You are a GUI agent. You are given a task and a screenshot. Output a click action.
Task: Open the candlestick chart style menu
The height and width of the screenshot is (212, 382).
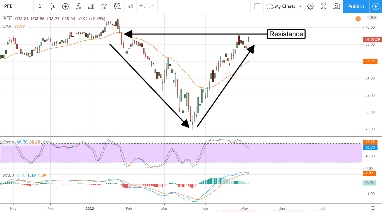click(x=53, y=6)
